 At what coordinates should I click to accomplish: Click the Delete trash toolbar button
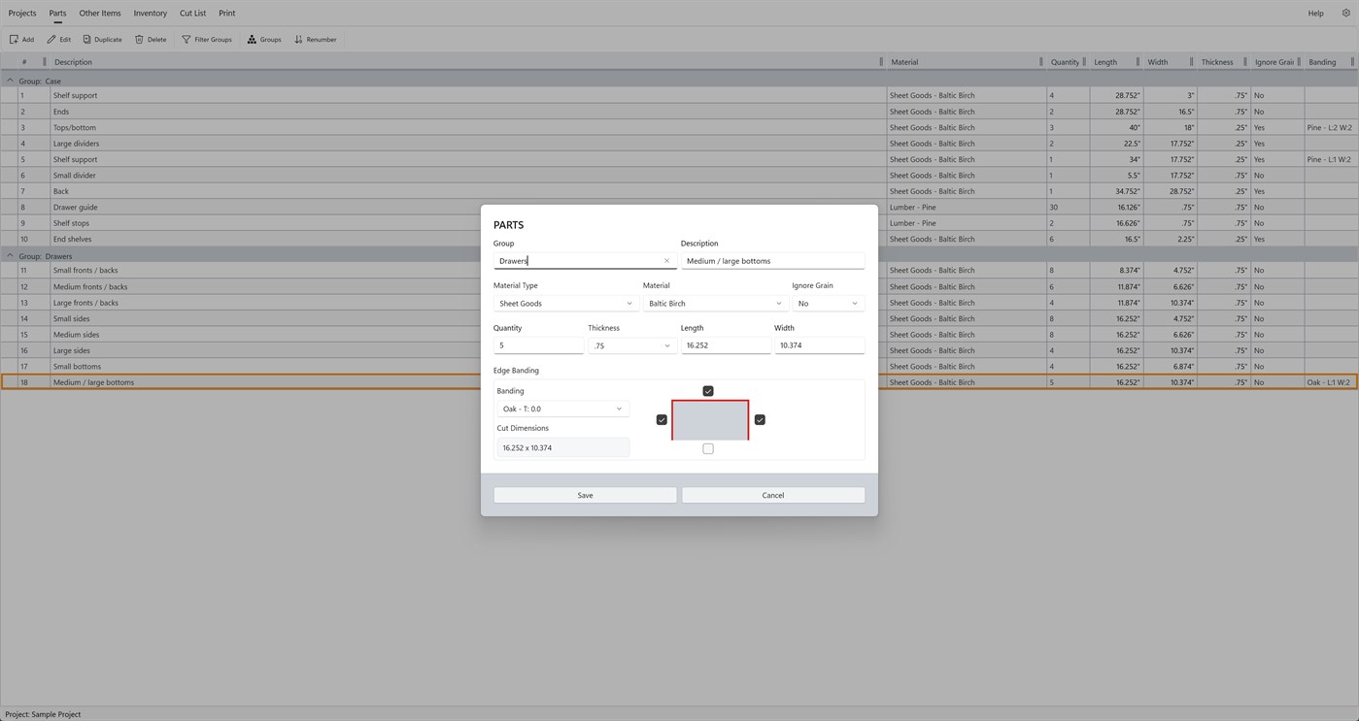coord(151,40)
